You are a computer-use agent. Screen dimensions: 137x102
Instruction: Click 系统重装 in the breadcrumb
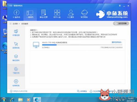pyautogui.click(x=25, y=24)
